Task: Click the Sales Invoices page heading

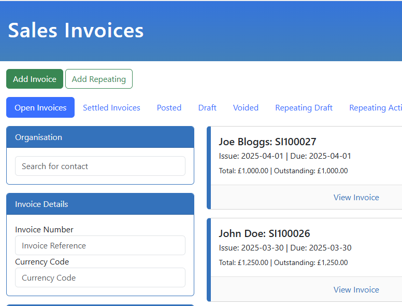Action: [x=76, y=31]
